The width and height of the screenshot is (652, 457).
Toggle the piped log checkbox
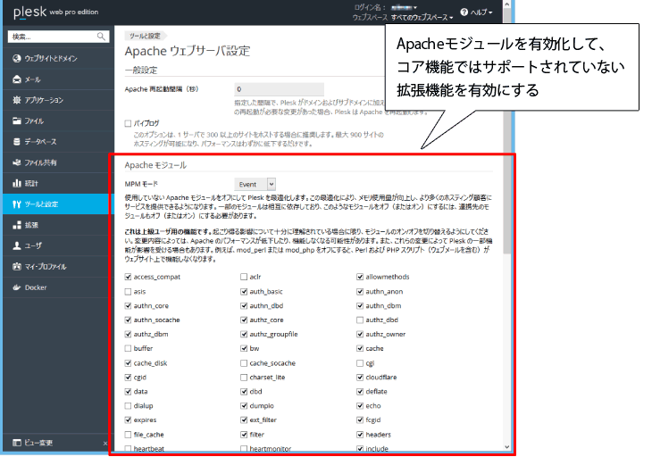[128, 123]
